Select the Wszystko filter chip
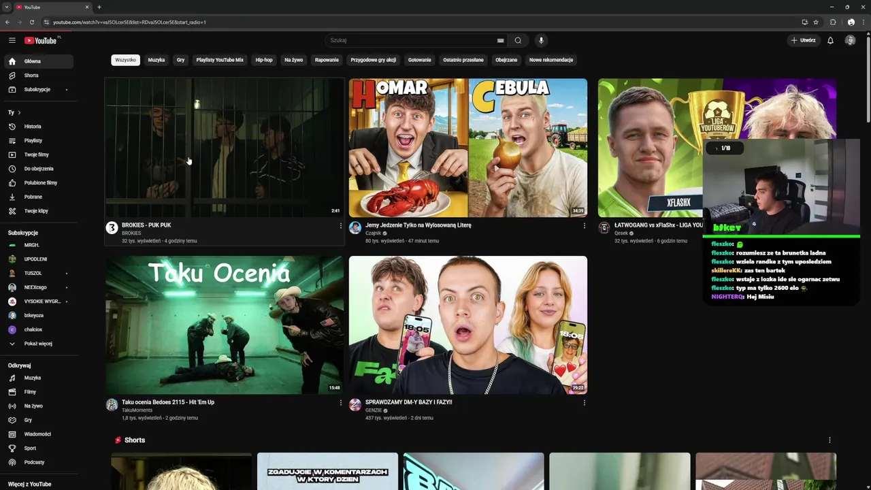871x490 pixels. (x=125, y=60)
